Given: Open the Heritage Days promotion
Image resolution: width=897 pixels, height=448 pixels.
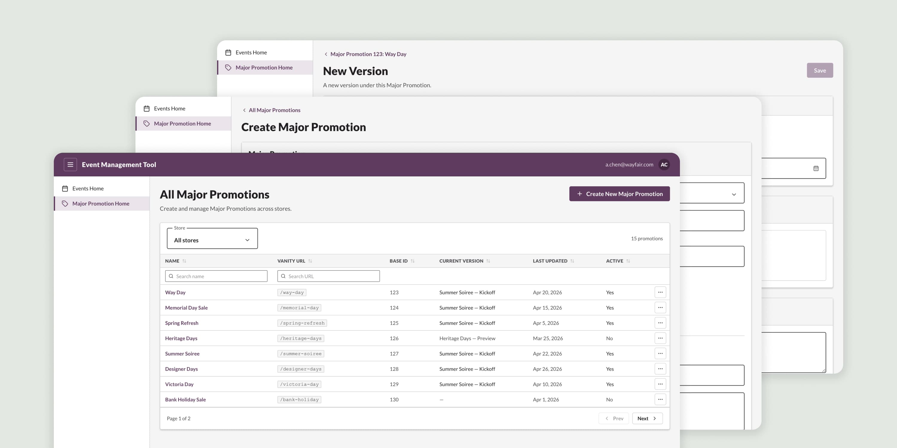Looking at the screenshot, I should coord(181,338).
